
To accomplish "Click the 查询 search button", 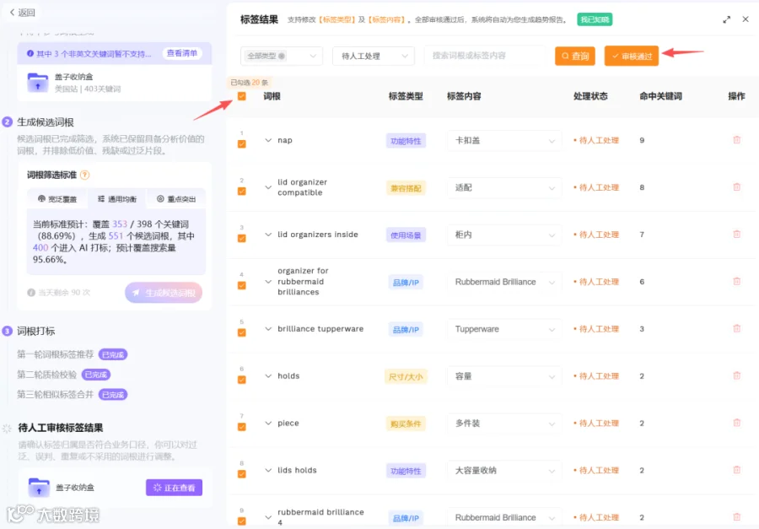I will (x=574, y=56).
